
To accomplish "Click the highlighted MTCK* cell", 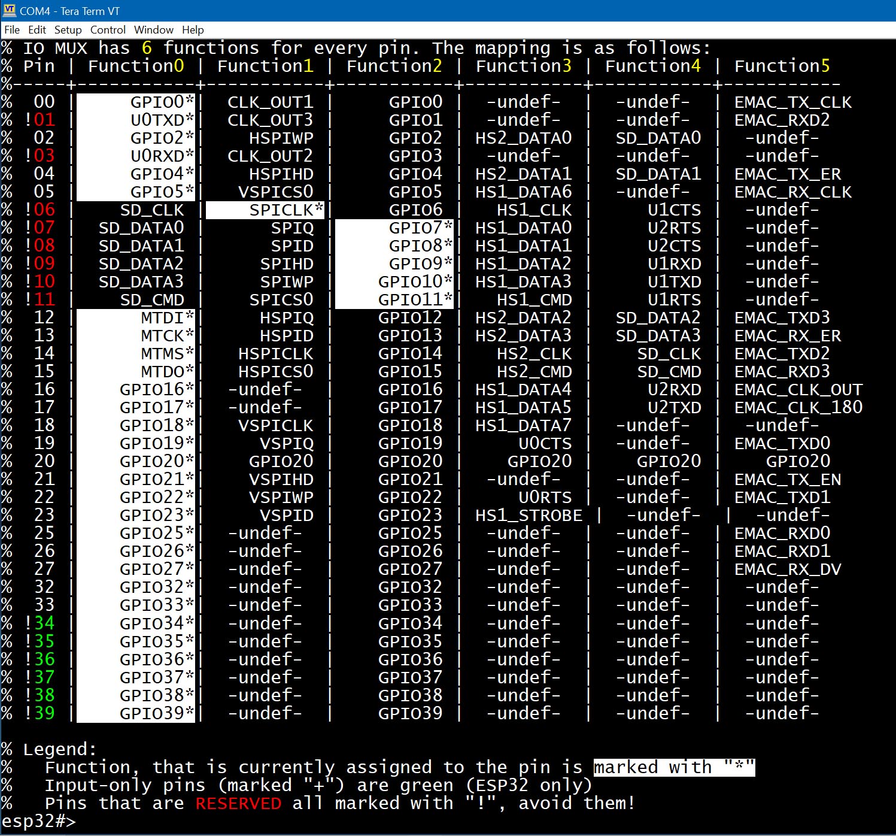I will tap(136, 336).
